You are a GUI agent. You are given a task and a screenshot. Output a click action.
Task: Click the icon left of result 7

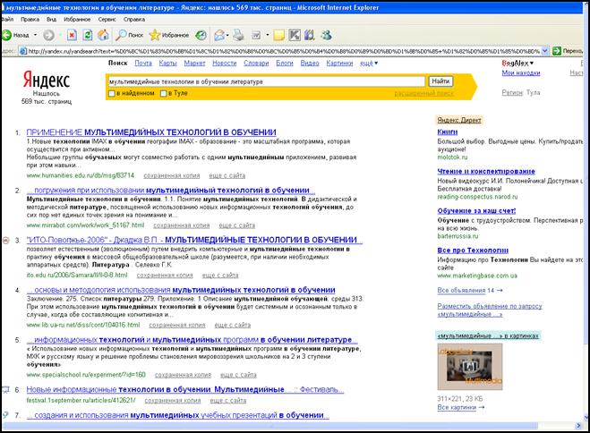coord(5,415)
